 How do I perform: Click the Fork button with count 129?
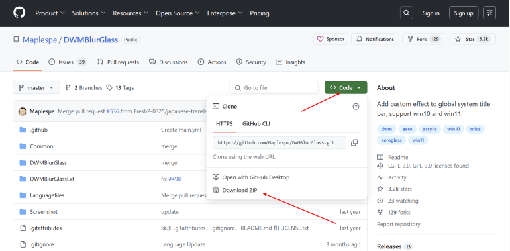click(425, 39)
